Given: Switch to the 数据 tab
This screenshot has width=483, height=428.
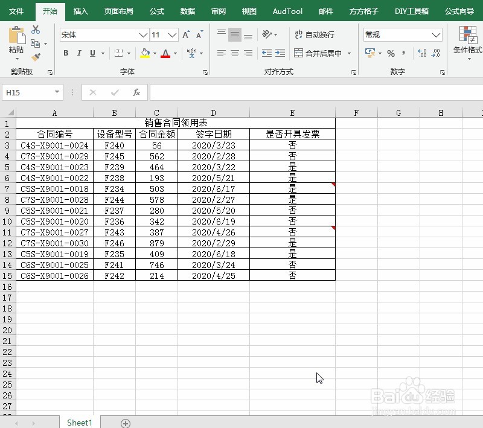Looking at the screenshot, I should pos(188,11).
